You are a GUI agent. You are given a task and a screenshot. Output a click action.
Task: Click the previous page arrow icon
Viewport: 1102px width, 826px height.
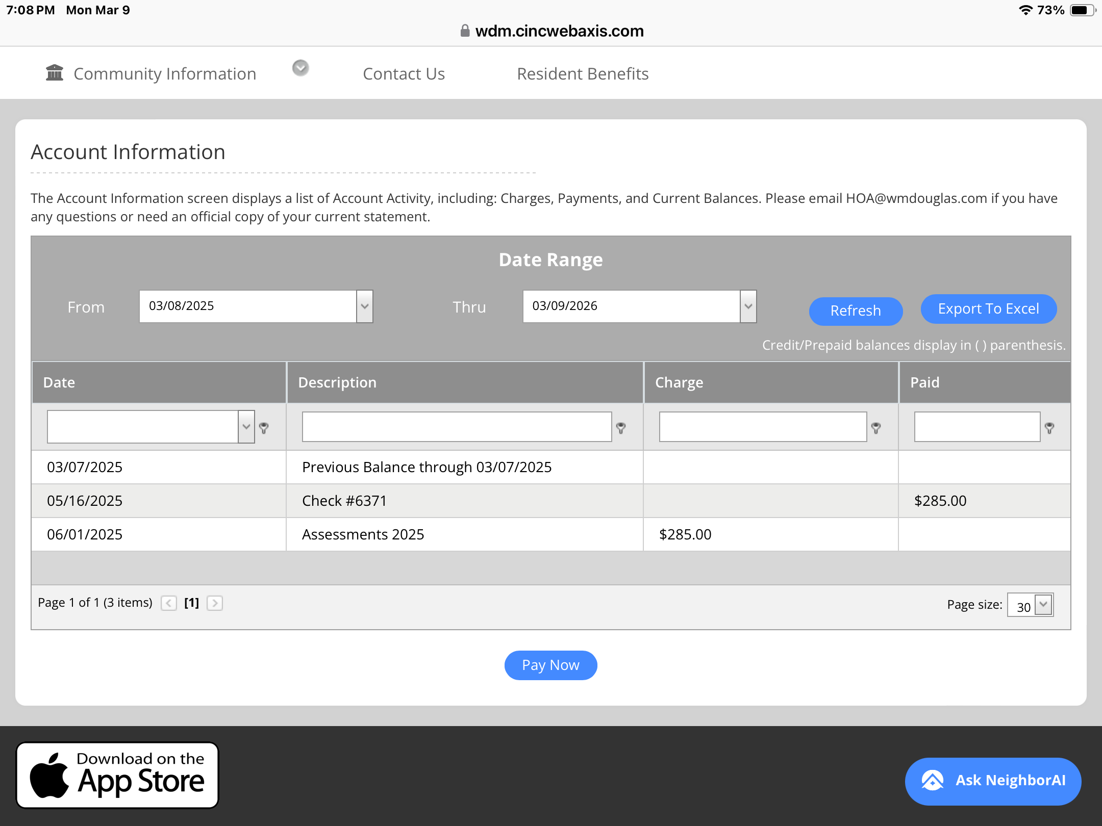[169, 603]
